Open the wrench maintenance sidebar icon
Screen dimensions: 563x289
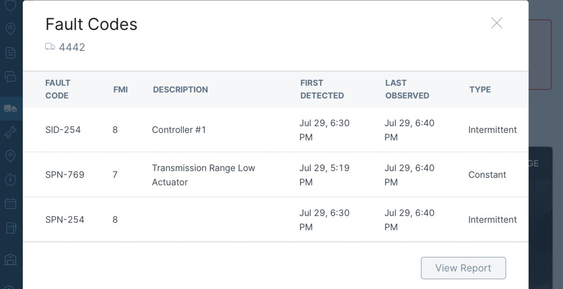pos(11,133)
